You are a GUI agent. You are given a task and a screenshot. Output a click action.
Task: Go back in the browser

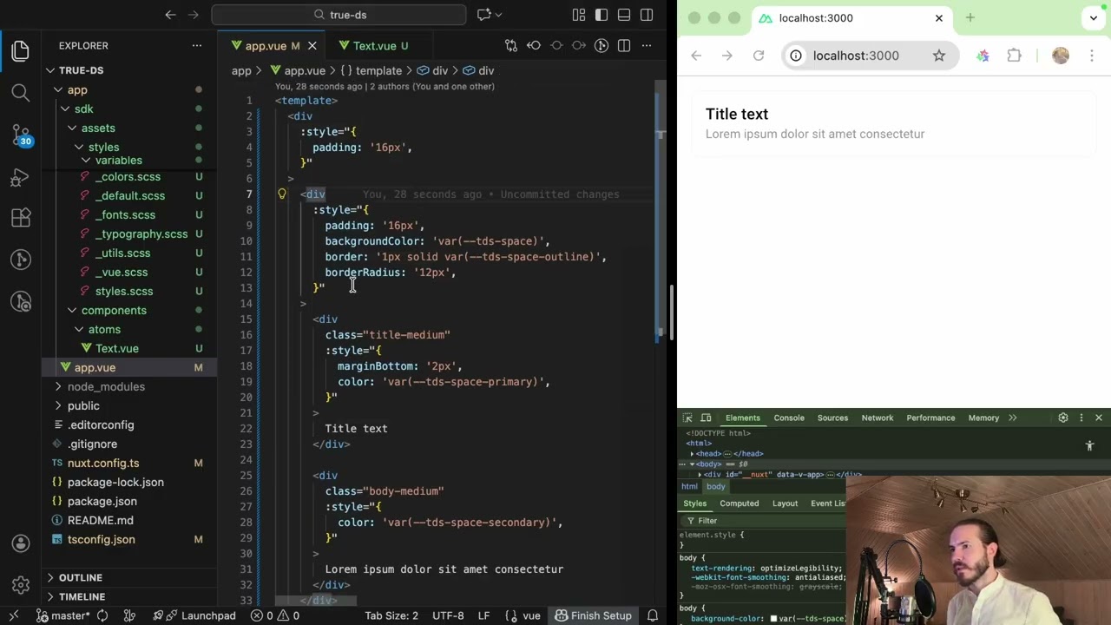[696, 56]
